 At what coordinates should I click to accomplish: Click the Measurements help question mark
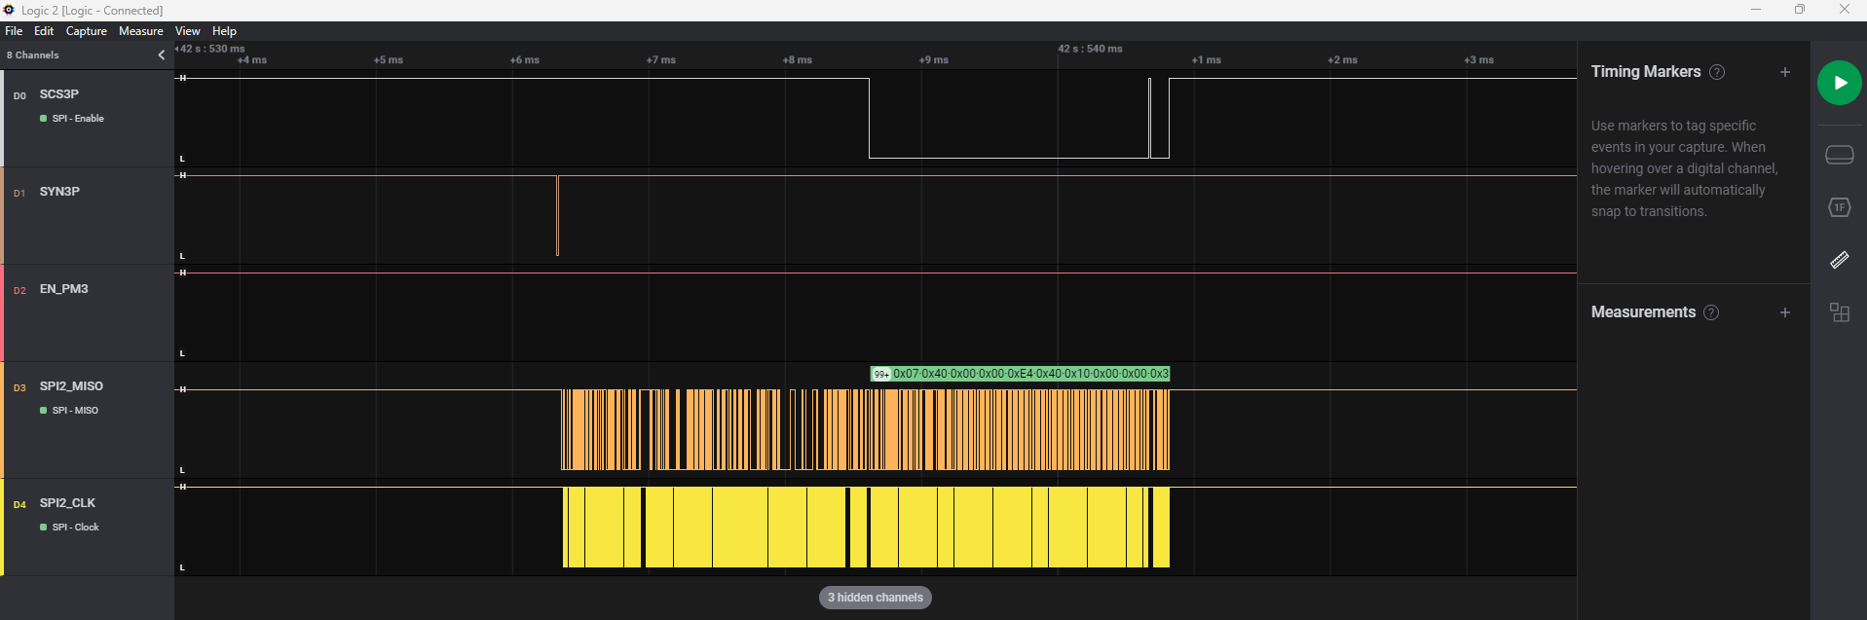click(x=1711, y=312)
